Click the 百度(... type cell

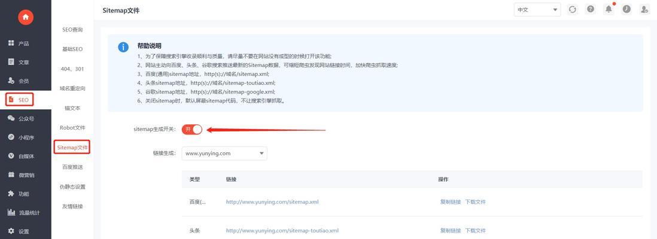[198, 202]
